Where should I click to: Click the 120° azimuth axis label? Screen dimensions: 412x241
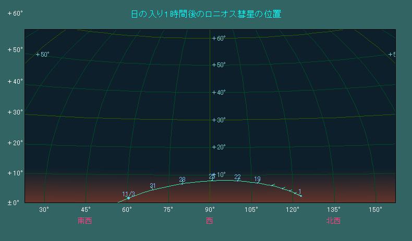[x=293, y=209]
